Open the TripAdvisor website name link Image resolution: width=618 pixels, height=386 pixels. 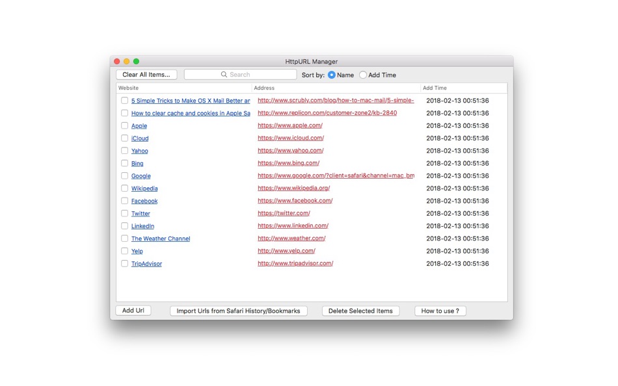tap(146, 264)
